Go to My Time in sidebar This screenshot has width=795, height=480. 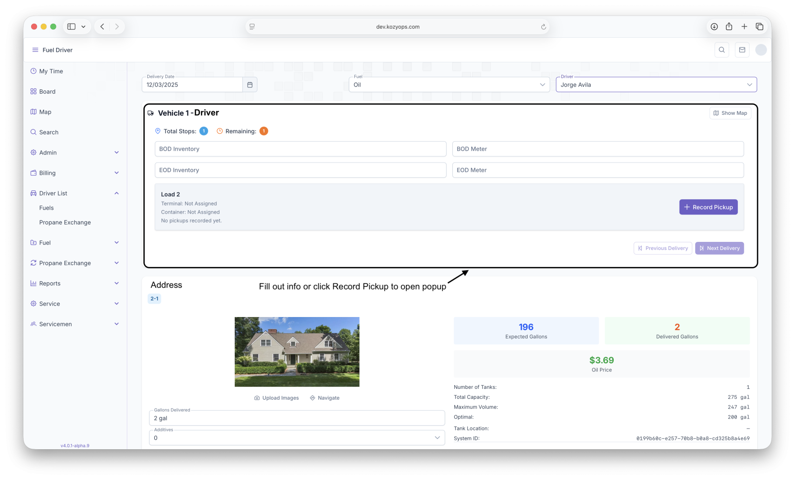coord(51,71)
